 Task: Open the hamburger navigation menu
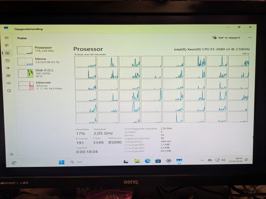(6, 38)
